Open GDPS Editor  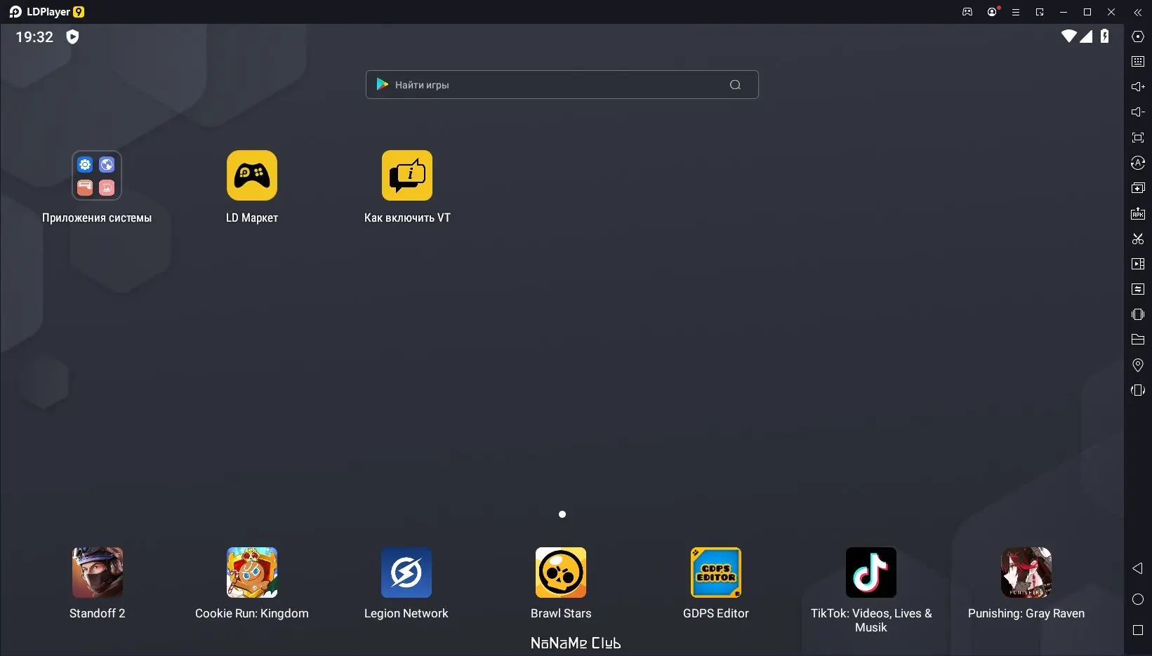click(x=716, y=573)
